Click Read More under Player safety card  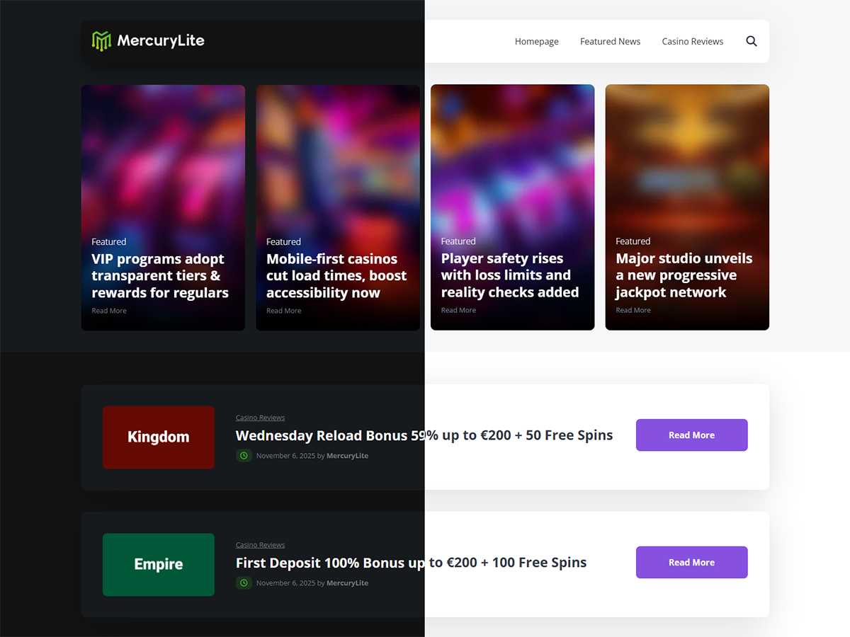tap(458, 310)
